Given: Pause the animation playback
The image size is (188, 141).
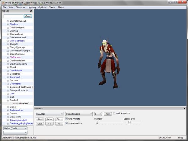Looking at the screenshot, I should click(x=49, y=119).
